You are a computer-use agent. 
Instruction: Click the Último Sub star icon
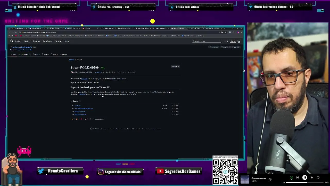[x=172, y=7]
